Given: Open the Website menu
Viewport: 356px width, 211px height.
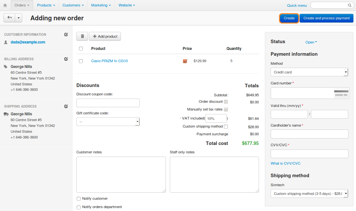Looking at the screenshot, I should tap(127, 5).
